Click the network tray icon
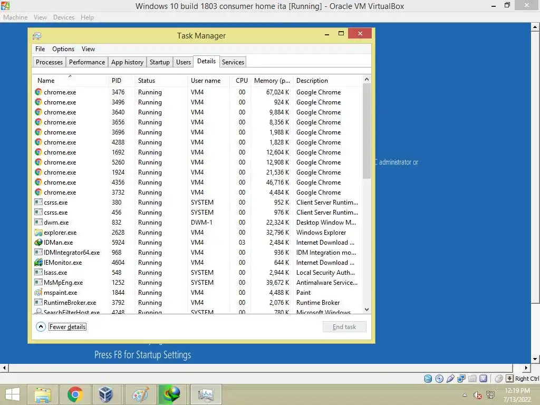This screenshot has height=405, width=540. 490,395
